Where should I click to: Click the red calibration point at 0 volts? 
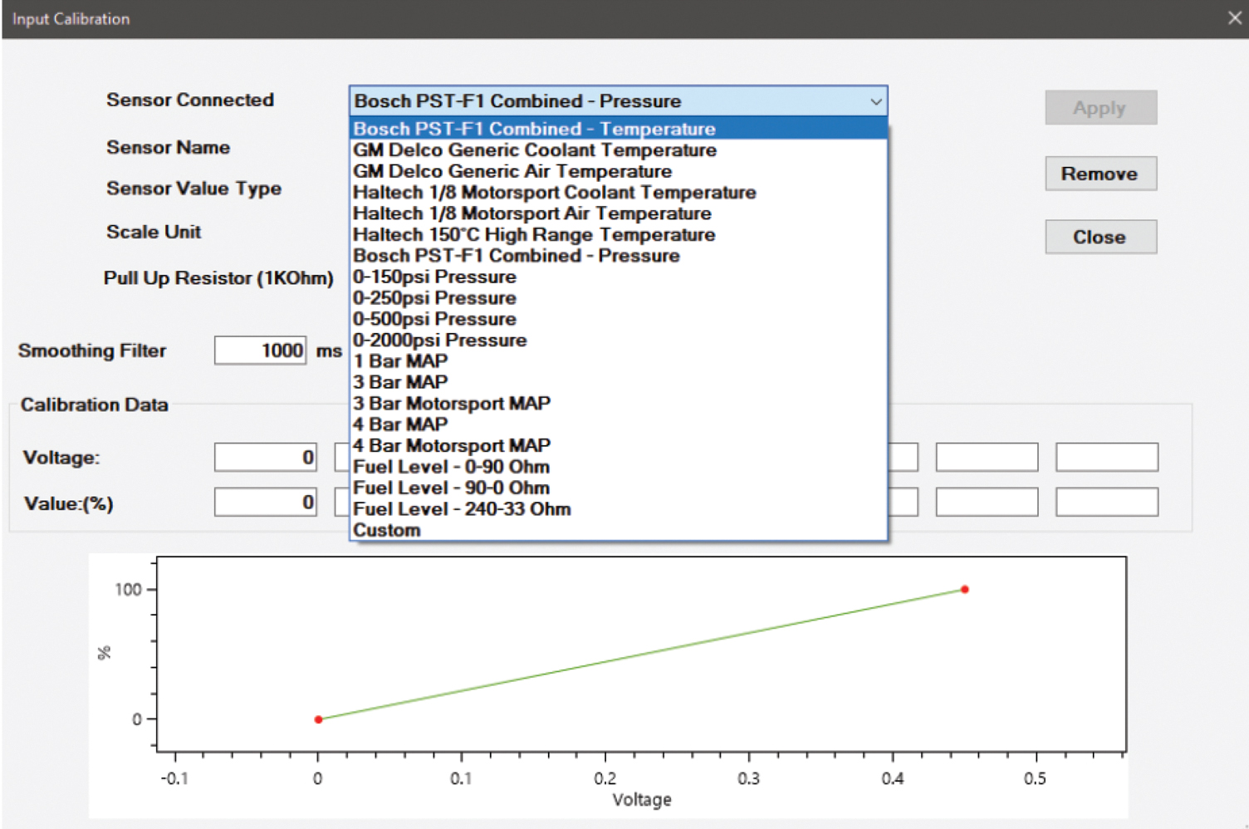(x=318, y=719)
